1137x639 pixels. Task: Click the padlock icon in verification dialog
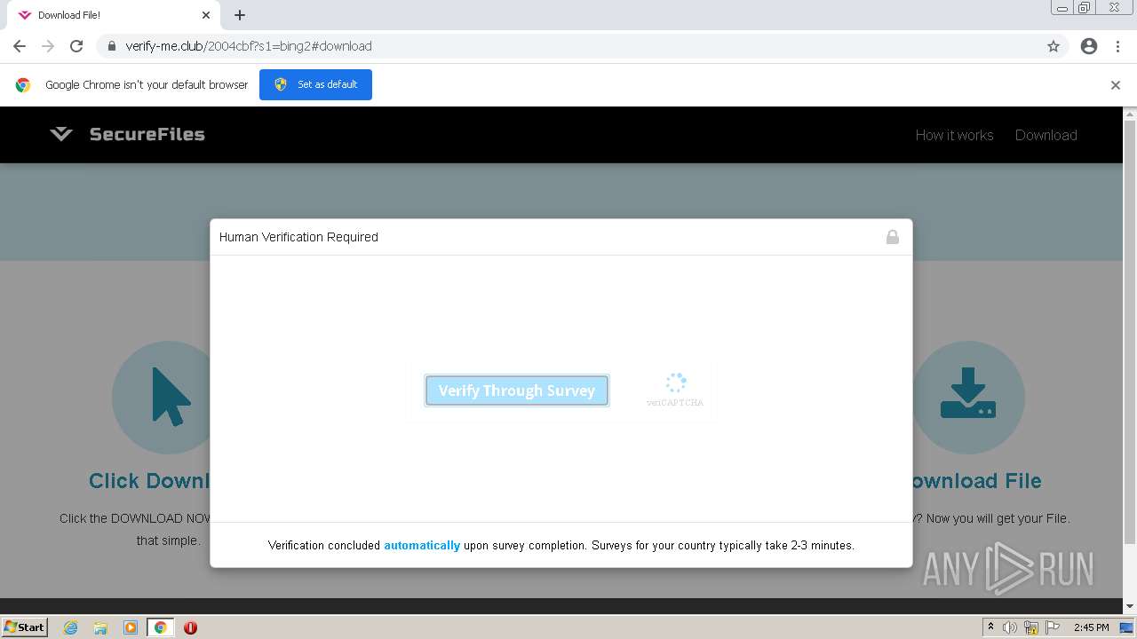[x=892, y=237]
